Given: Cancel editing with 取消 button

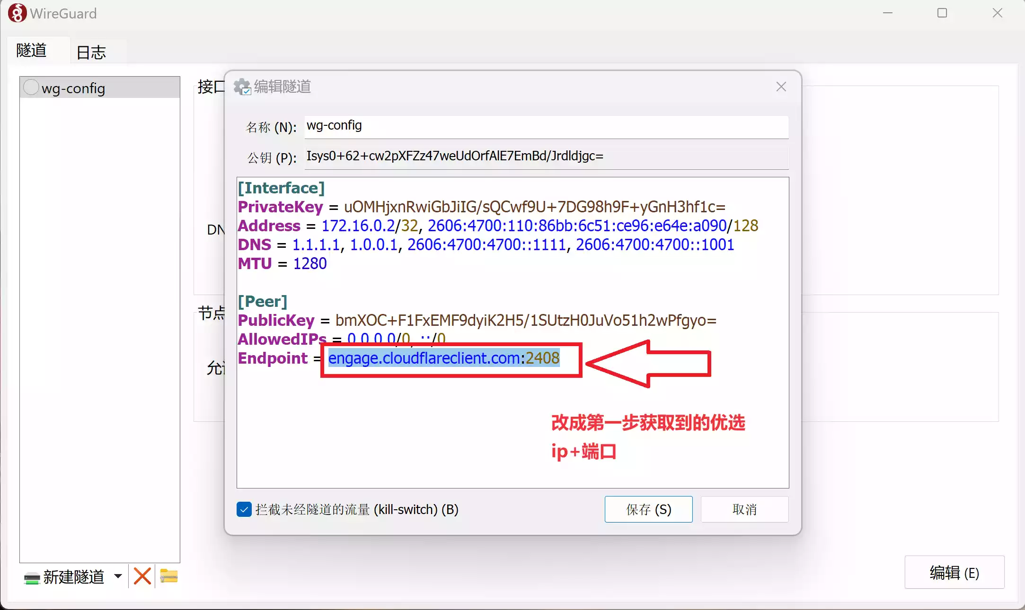Looking at the screenshot, I should point(744,509).
